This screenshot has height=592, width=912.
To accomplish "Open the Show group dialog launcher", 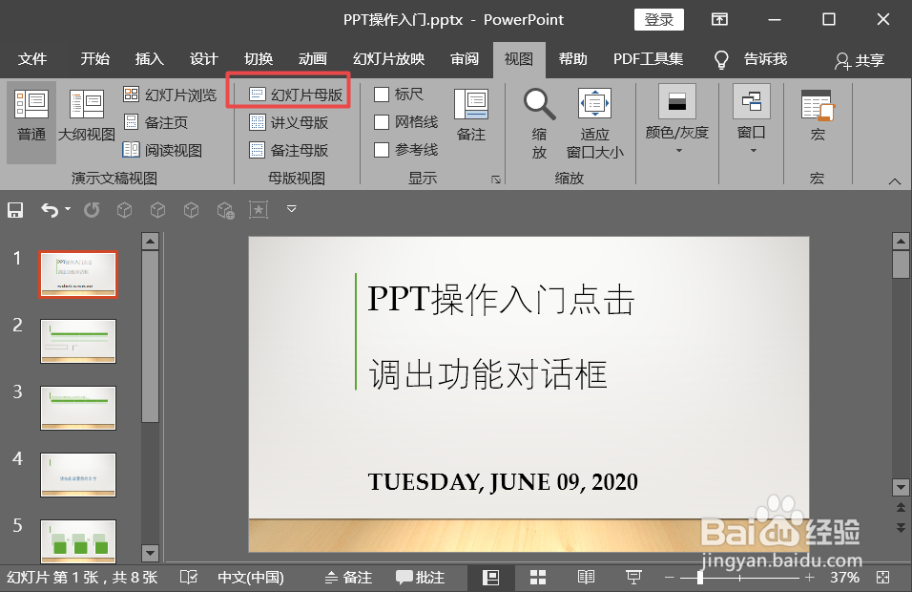I will coord(495,180).
